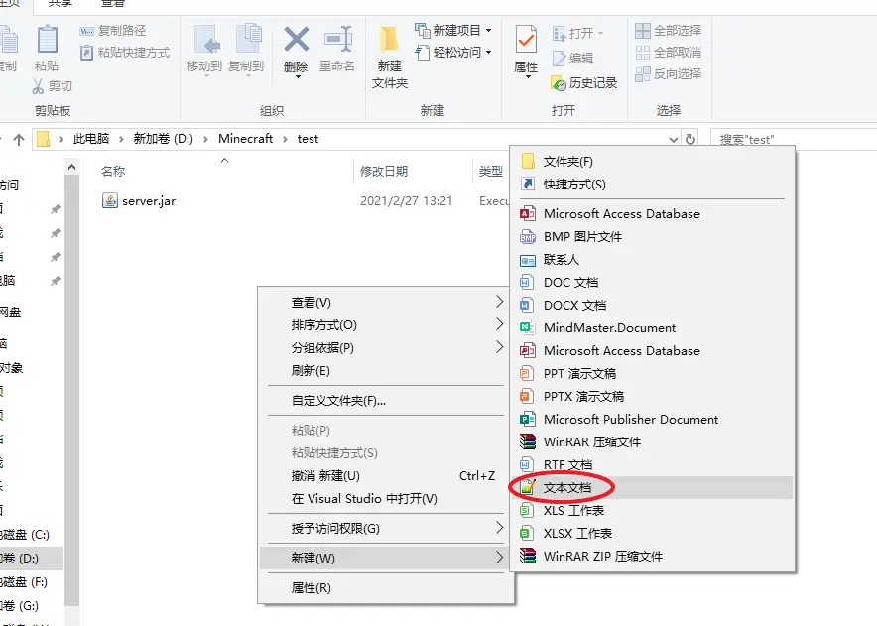Expand the 排序方式 submenu chevron
Screen dimensions: 877x626
coord(500,324)
